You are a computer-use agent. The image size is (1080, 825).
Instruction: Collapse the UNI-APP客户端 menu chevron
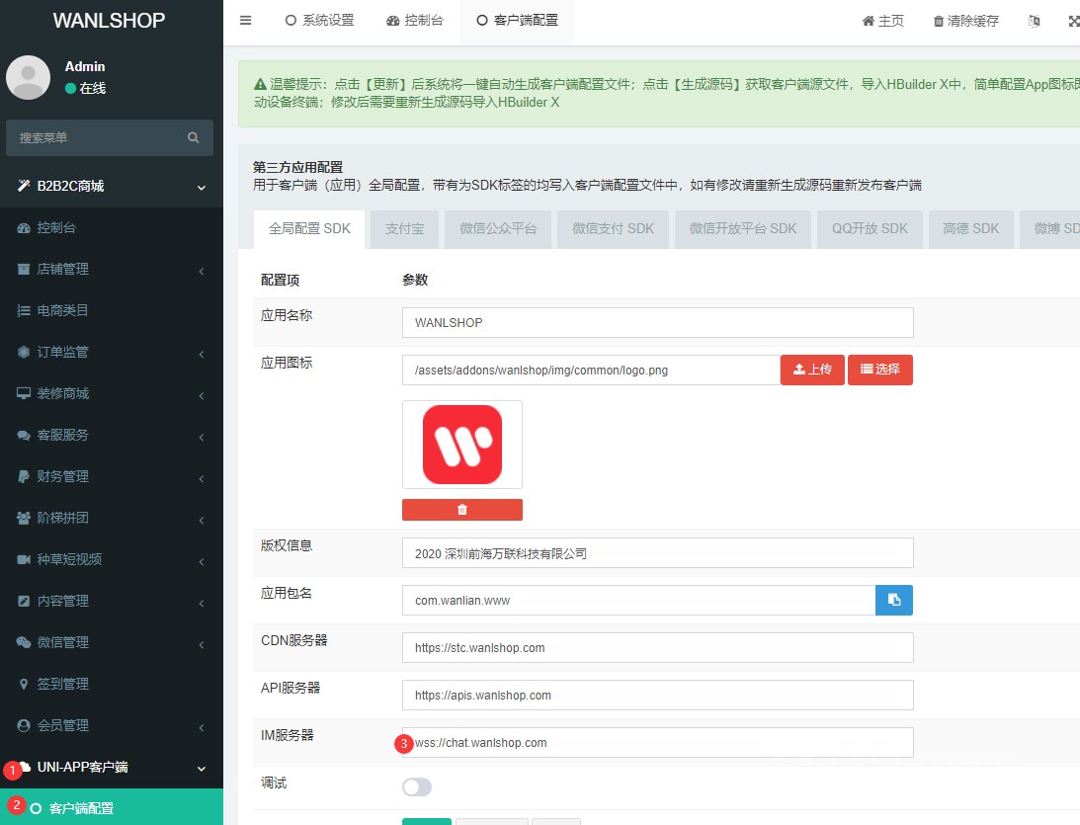[202, 769]
